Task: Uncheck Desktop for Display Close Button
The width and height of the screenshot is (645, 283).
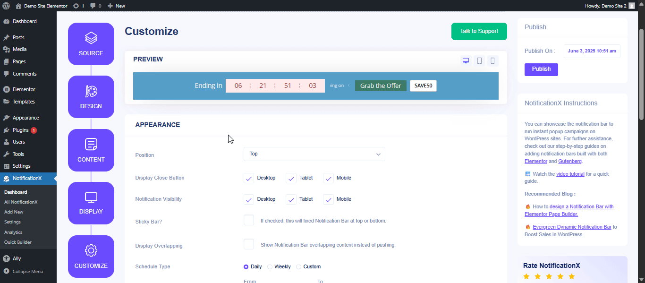Action: 249,178
